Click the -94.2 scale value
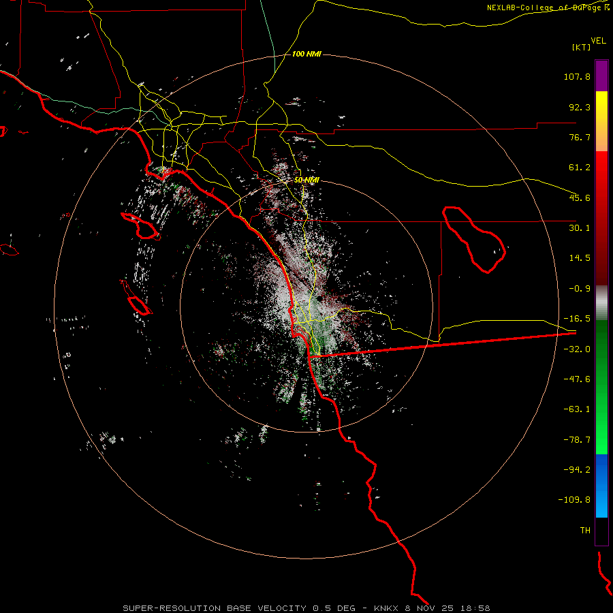 click(577, 470)
